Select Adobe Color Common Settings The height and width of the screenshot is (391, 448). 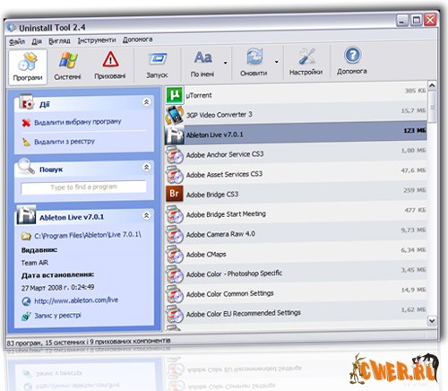click(296, 293)
